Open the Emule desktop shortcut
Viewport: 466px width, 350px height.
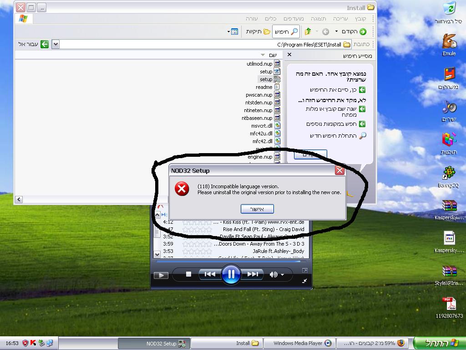coord(449,42)
